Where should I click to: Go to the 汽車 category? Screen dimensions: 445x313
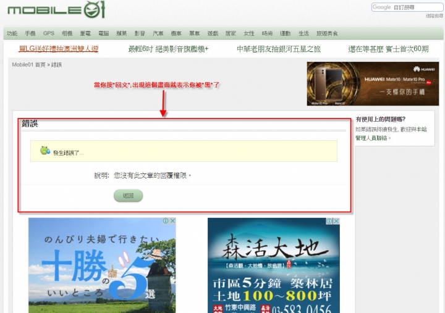coord(158,33)
